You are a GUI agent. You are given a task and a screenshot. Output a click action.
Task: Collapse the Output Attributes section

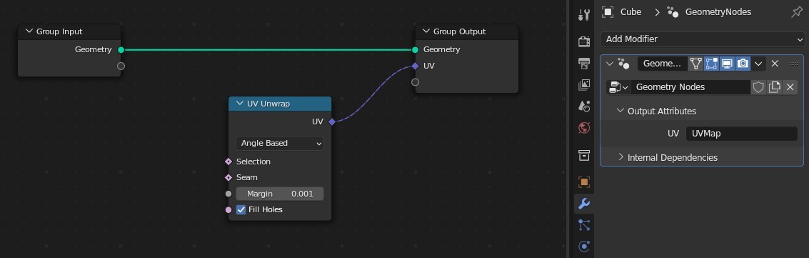(x=620, y=111)
